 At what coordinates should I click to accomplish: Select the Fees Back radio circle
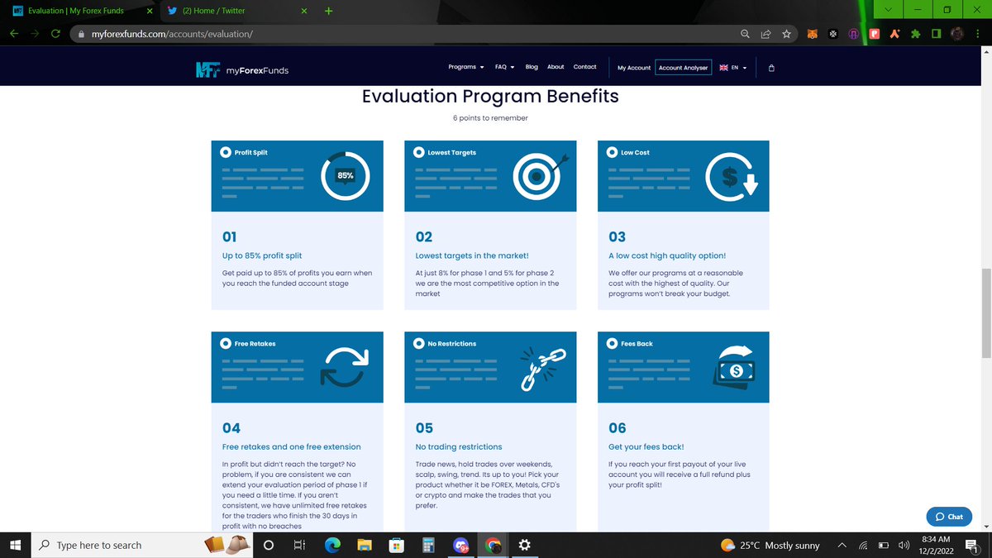(x=613, y=343)
